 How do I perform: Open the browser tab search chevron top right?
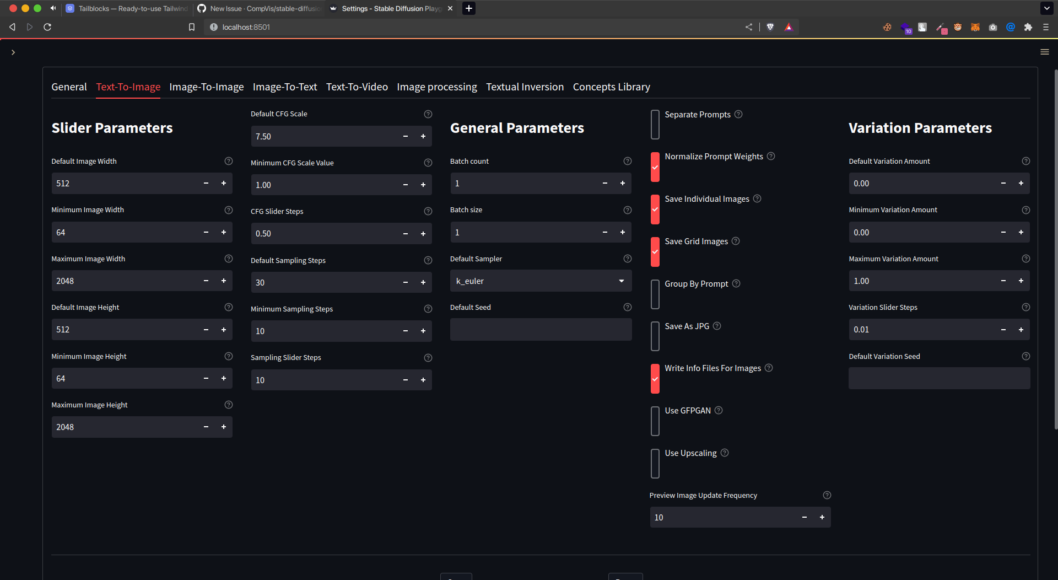coord(1046,8)
